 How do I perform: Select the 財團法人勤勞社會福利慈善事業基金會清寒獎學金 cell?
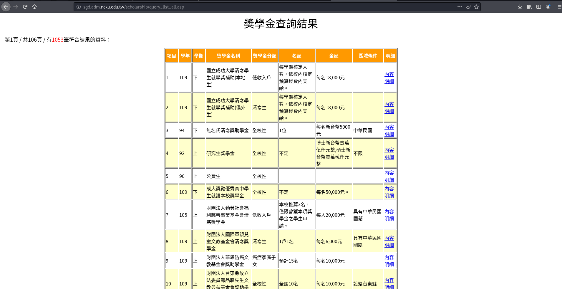pos(228,215)
